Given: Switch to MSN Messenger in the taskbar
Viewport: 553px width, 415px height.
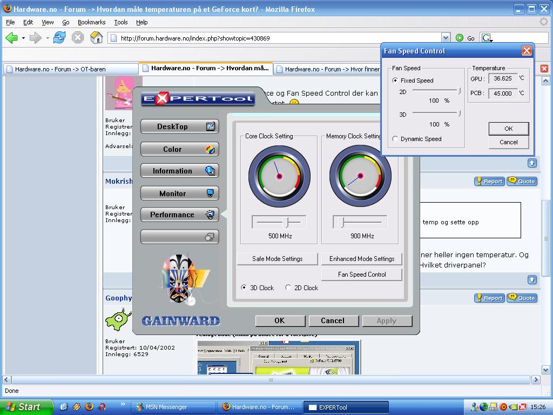Looking at the screenshot, I should pos(173,407).
